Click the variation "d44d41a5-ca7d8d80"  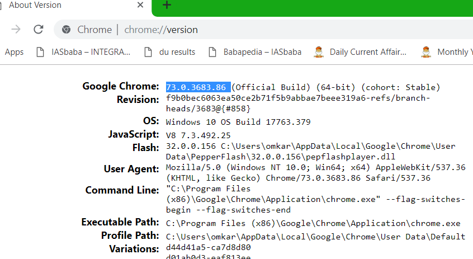(208, 247)
